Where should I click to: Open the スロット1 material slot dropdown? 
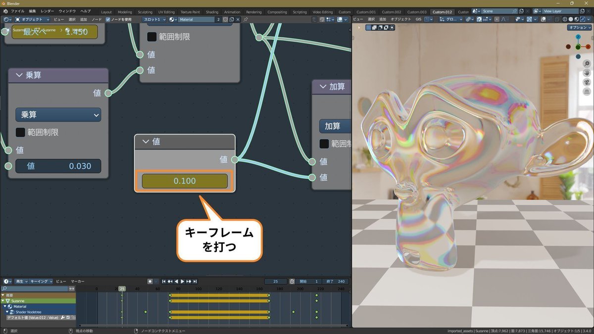155,19
